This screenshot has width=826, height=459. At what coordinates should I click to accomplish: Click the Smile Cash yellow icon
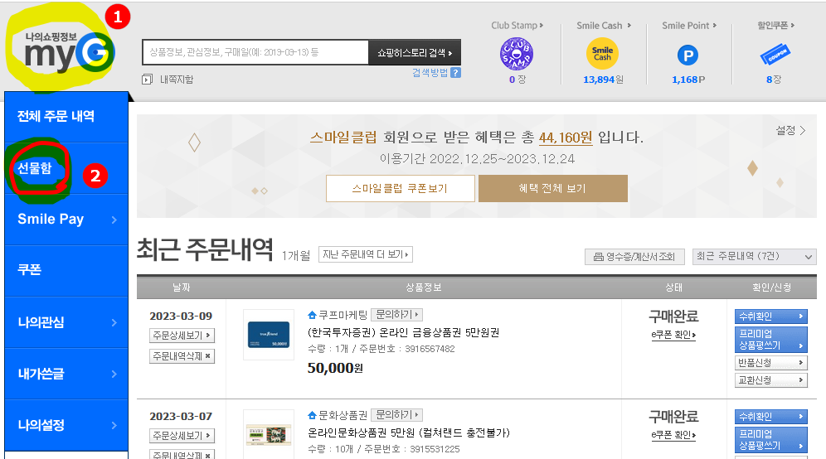coord(602,54)
